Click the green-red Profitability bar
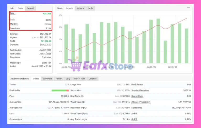The width and height of the screenshot is (201, 128). (x=60, y=90)
